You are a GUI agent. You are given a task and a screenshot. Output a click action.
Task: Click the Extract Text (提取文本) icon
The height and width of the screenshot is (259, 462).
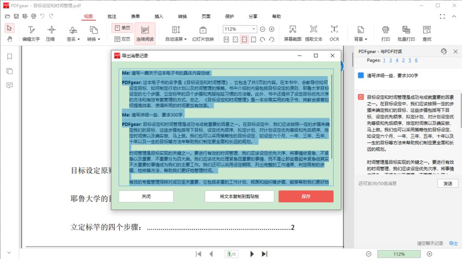(314, 34)
